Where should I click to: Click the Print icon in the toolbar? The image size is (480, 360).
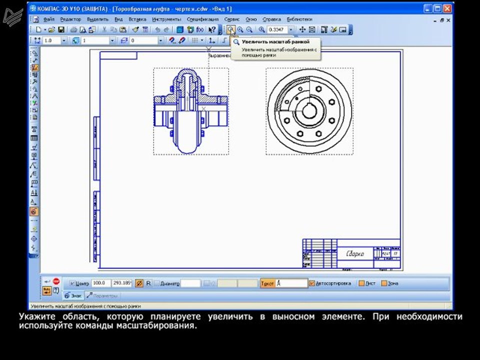[74, 29]
